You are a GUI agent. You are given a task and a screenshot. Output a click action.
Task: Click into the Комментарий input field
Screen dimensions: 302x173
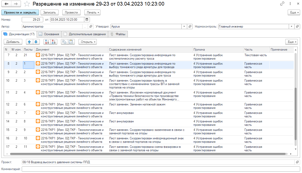point(161,169)
